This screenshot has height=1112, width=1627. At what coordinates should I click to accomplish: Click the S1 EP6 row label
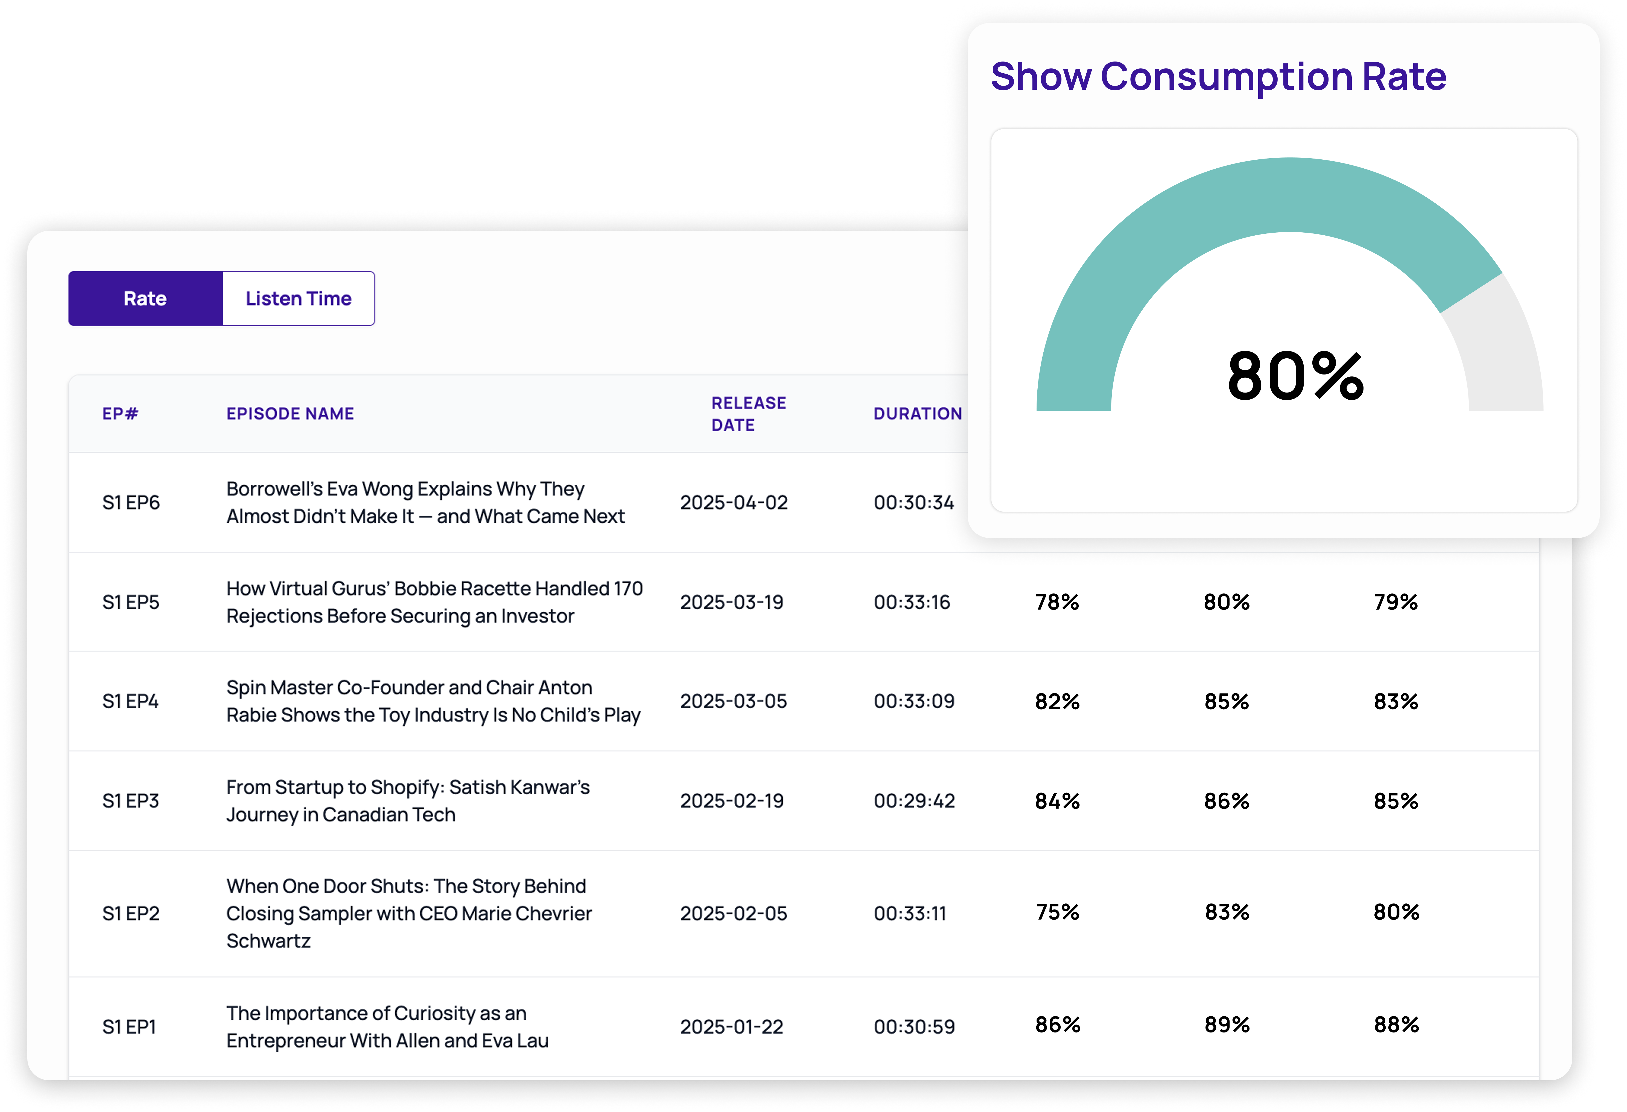[x=131, y=502]
